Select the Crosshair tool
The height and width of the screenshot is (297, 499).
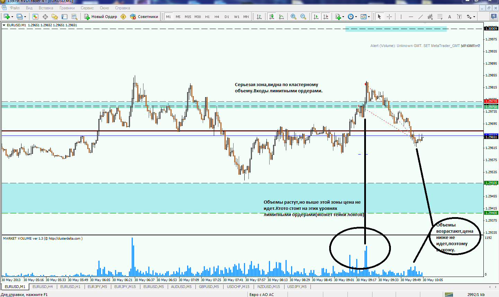pyautogui.click(x=389, y=17)
